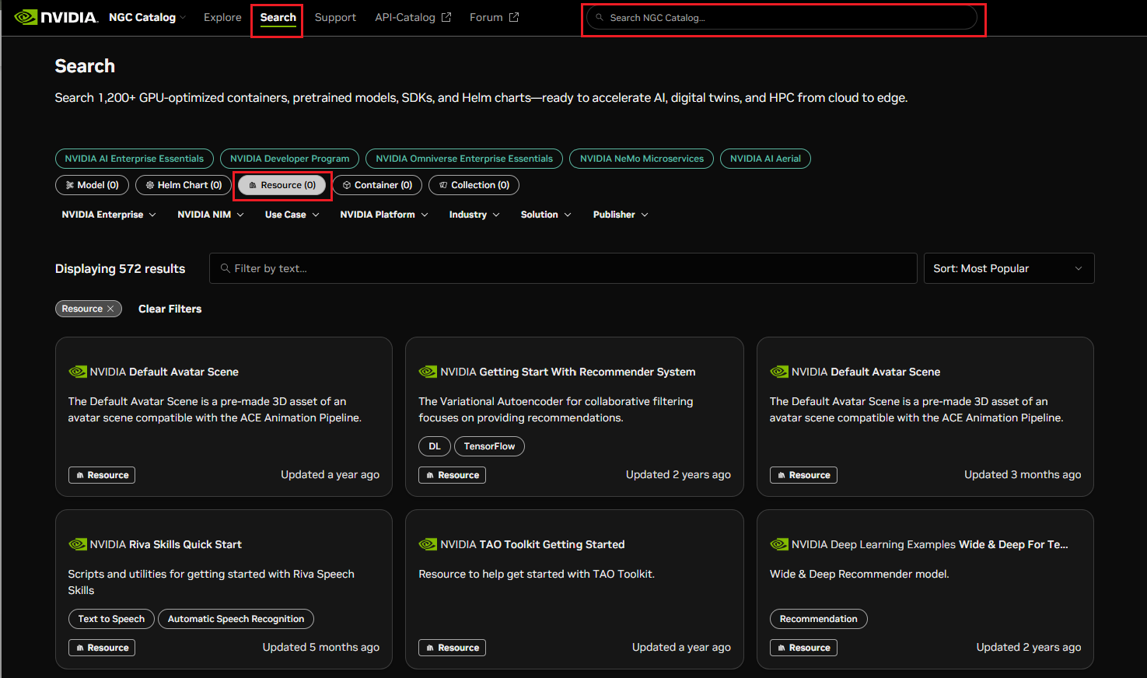
Task: Click Resource badge on Wide & Deep card
Action: pyautogui.click(x=803, y=648)
